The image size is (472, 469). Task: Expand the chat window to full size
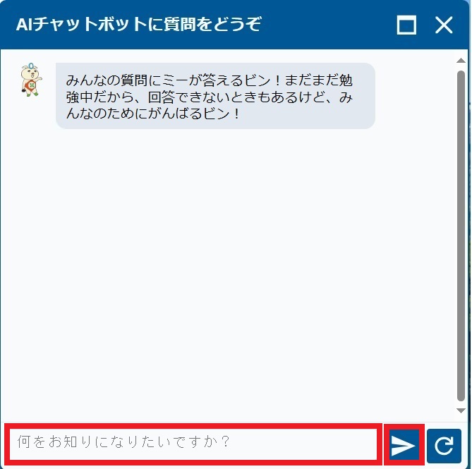[406, 25]
